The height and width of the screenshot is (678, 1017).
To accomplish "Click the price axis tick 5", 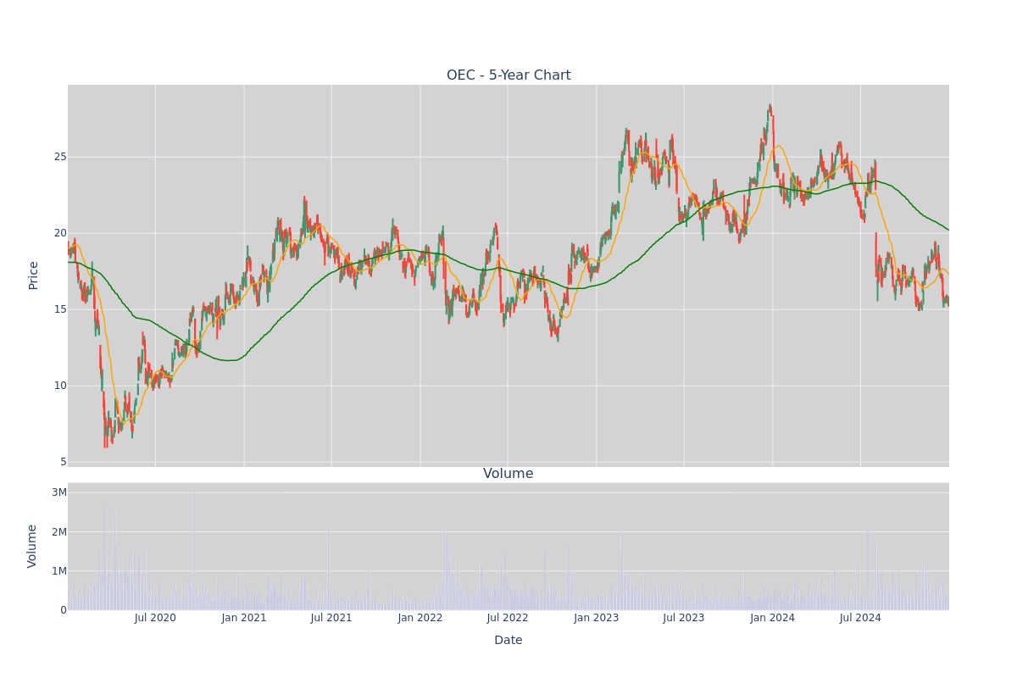I will coord(64,462).
